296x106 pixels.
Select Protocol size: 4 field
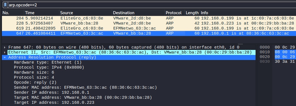tap(34, 77)
